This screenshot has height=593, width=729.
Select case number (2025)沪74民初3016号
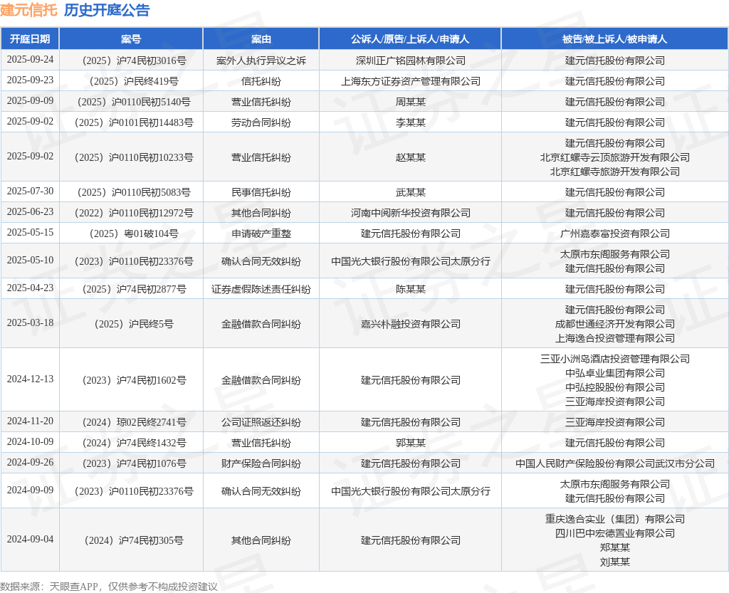pos(135,61)
